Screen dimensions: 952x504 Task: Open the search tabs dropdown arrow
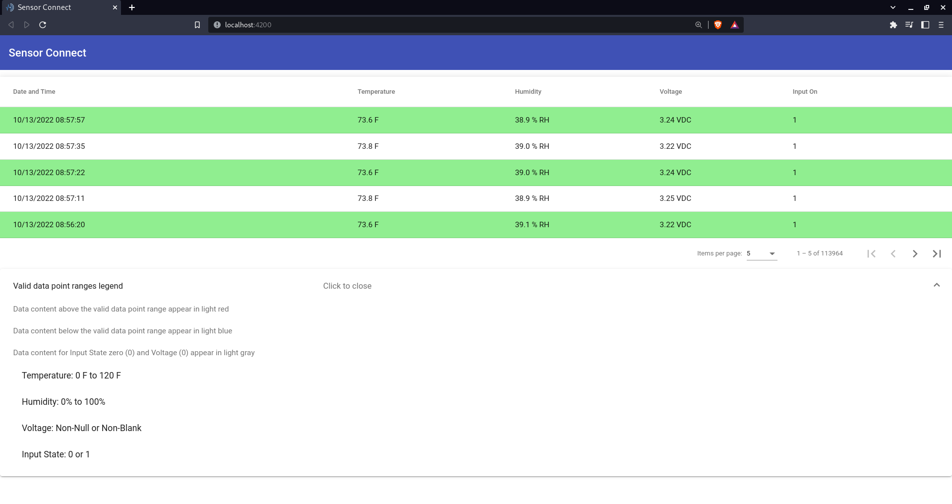click(x=892, y=7)
